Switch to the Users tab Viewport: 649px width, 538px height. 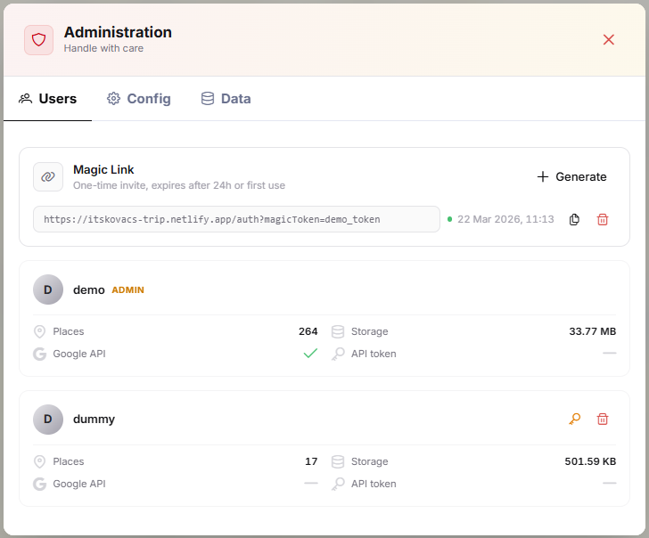click(x=48, y=99)
